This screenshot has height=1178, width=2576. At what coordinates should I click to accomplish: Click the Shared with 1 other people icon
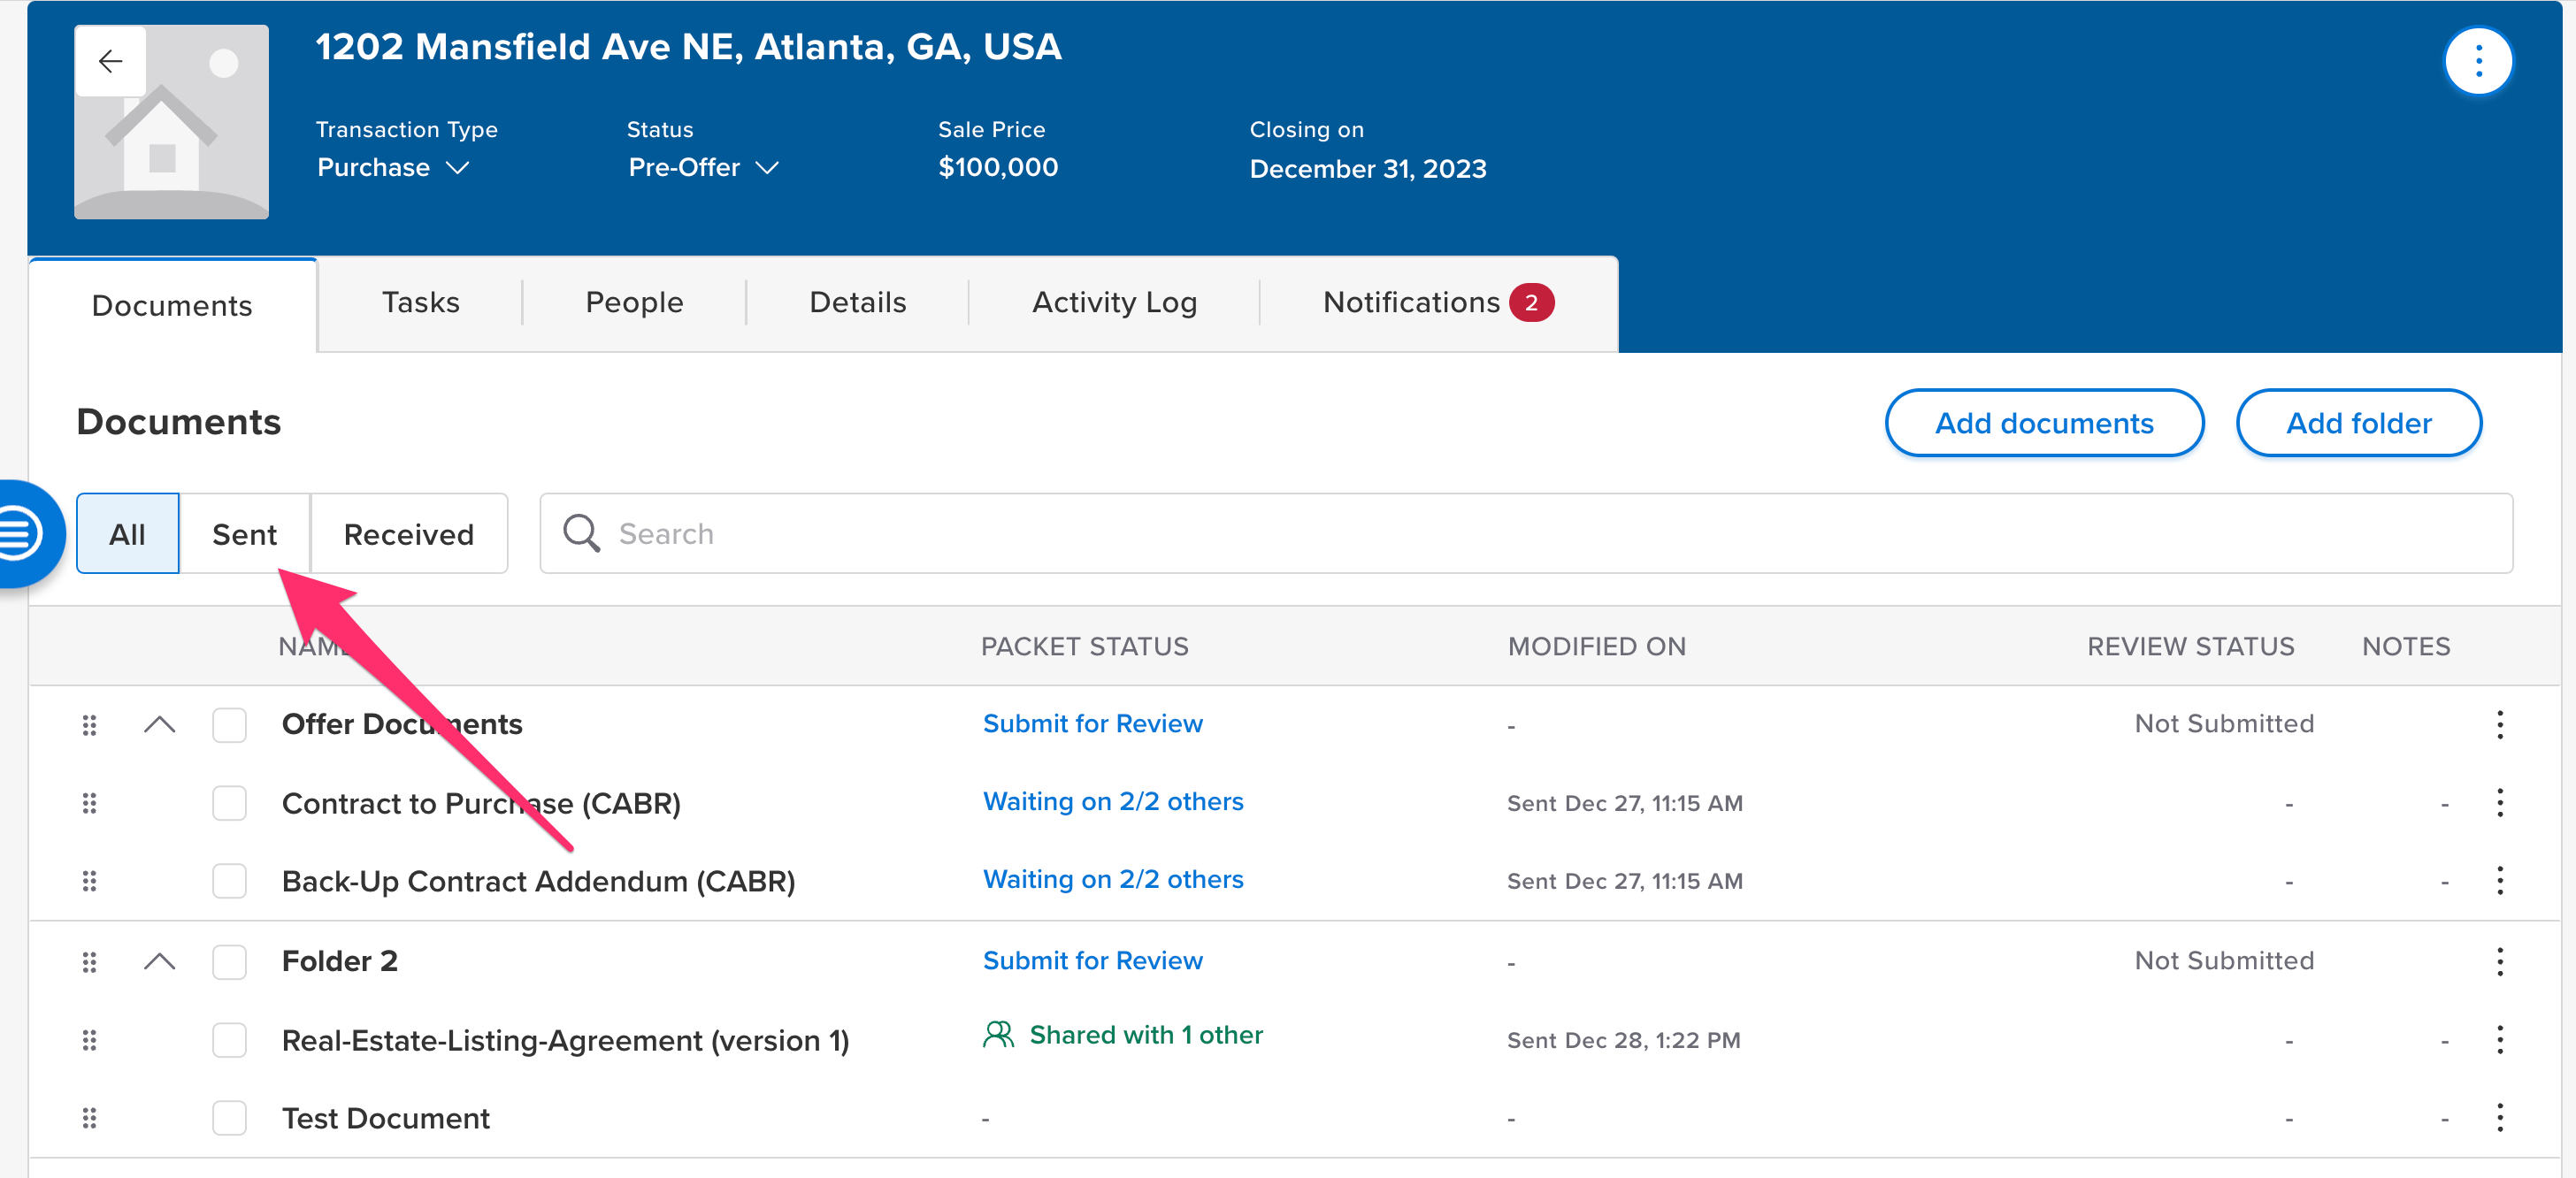997,1034
